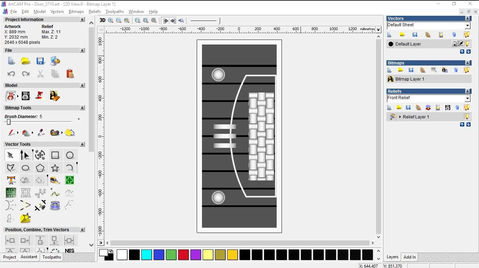Open the Front Relief dropdown
Viewport: 479px width, 268px height.
(x=467, y=98)
